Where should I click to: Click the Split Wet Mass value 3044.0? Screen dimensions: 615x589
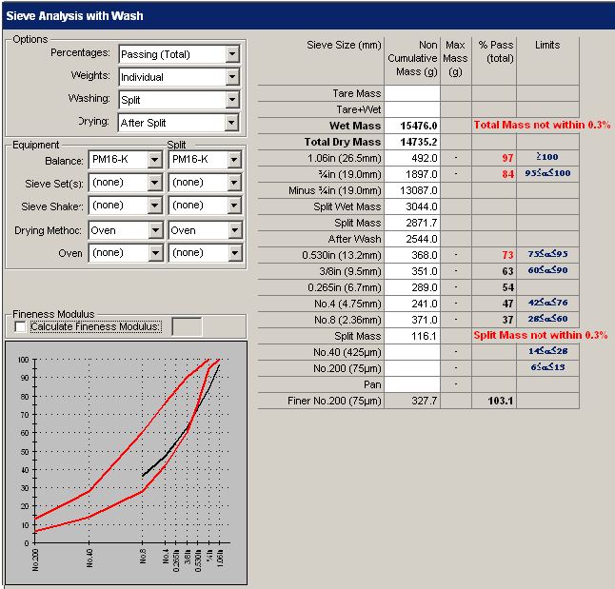[x=412, y=206]
